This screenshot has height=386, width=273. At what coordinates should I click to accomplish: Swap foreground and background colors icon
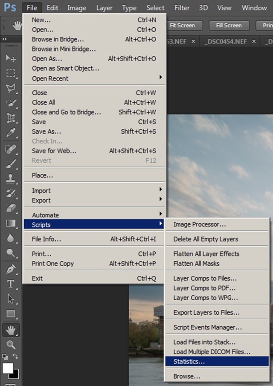(x=16, y=356)
